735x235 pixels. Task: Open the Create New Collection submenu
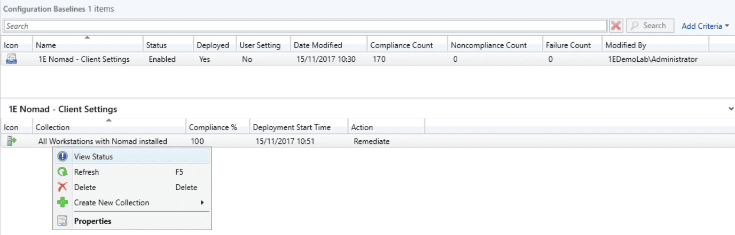tap(131, 202)
